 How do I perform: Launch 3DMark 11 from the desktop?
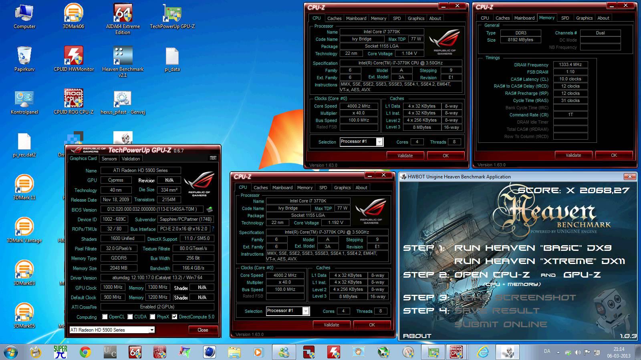pos(24,187)
